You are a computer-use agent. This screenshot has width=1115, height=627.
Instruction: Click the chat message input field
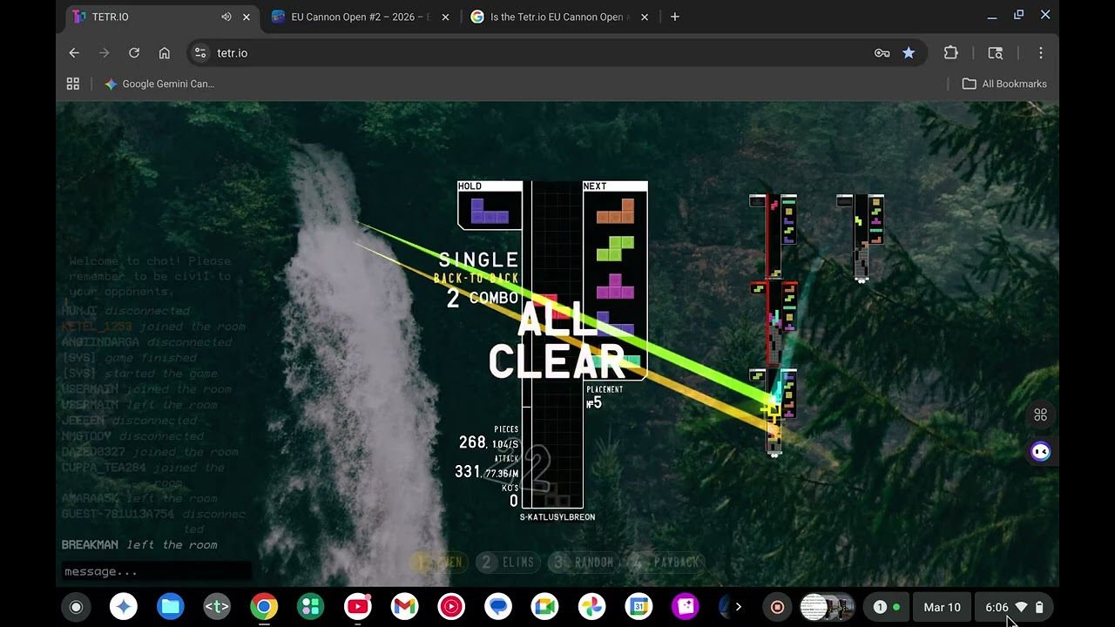tap(157, 571)
